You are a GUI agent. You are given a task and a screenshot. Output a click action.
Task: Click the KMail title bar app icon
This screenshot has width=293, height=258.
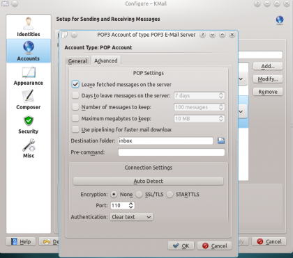point(5,3)
